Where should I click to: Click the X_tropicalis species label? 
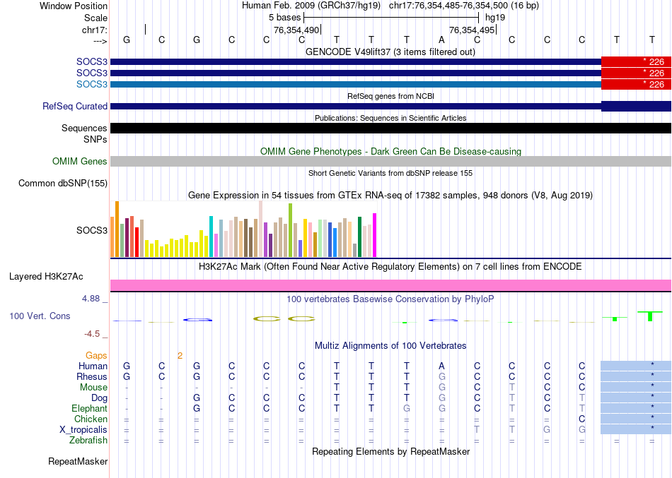83,430
